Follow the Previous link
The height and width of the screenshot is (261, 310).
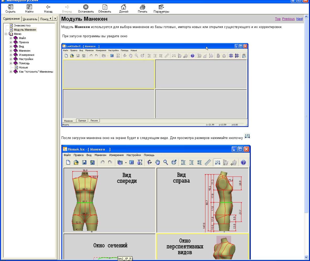click(288, 19)
